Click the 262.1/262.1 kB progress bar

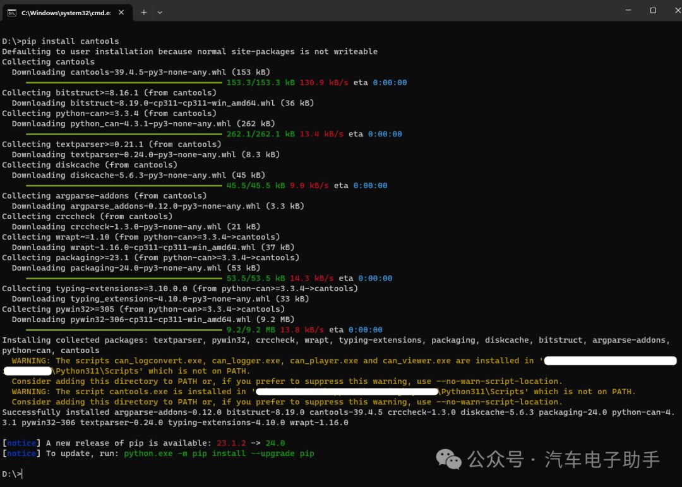124,134
